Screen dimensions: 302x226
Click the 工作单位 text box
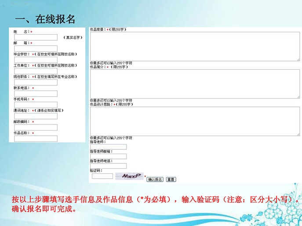(x=36, y=71)
